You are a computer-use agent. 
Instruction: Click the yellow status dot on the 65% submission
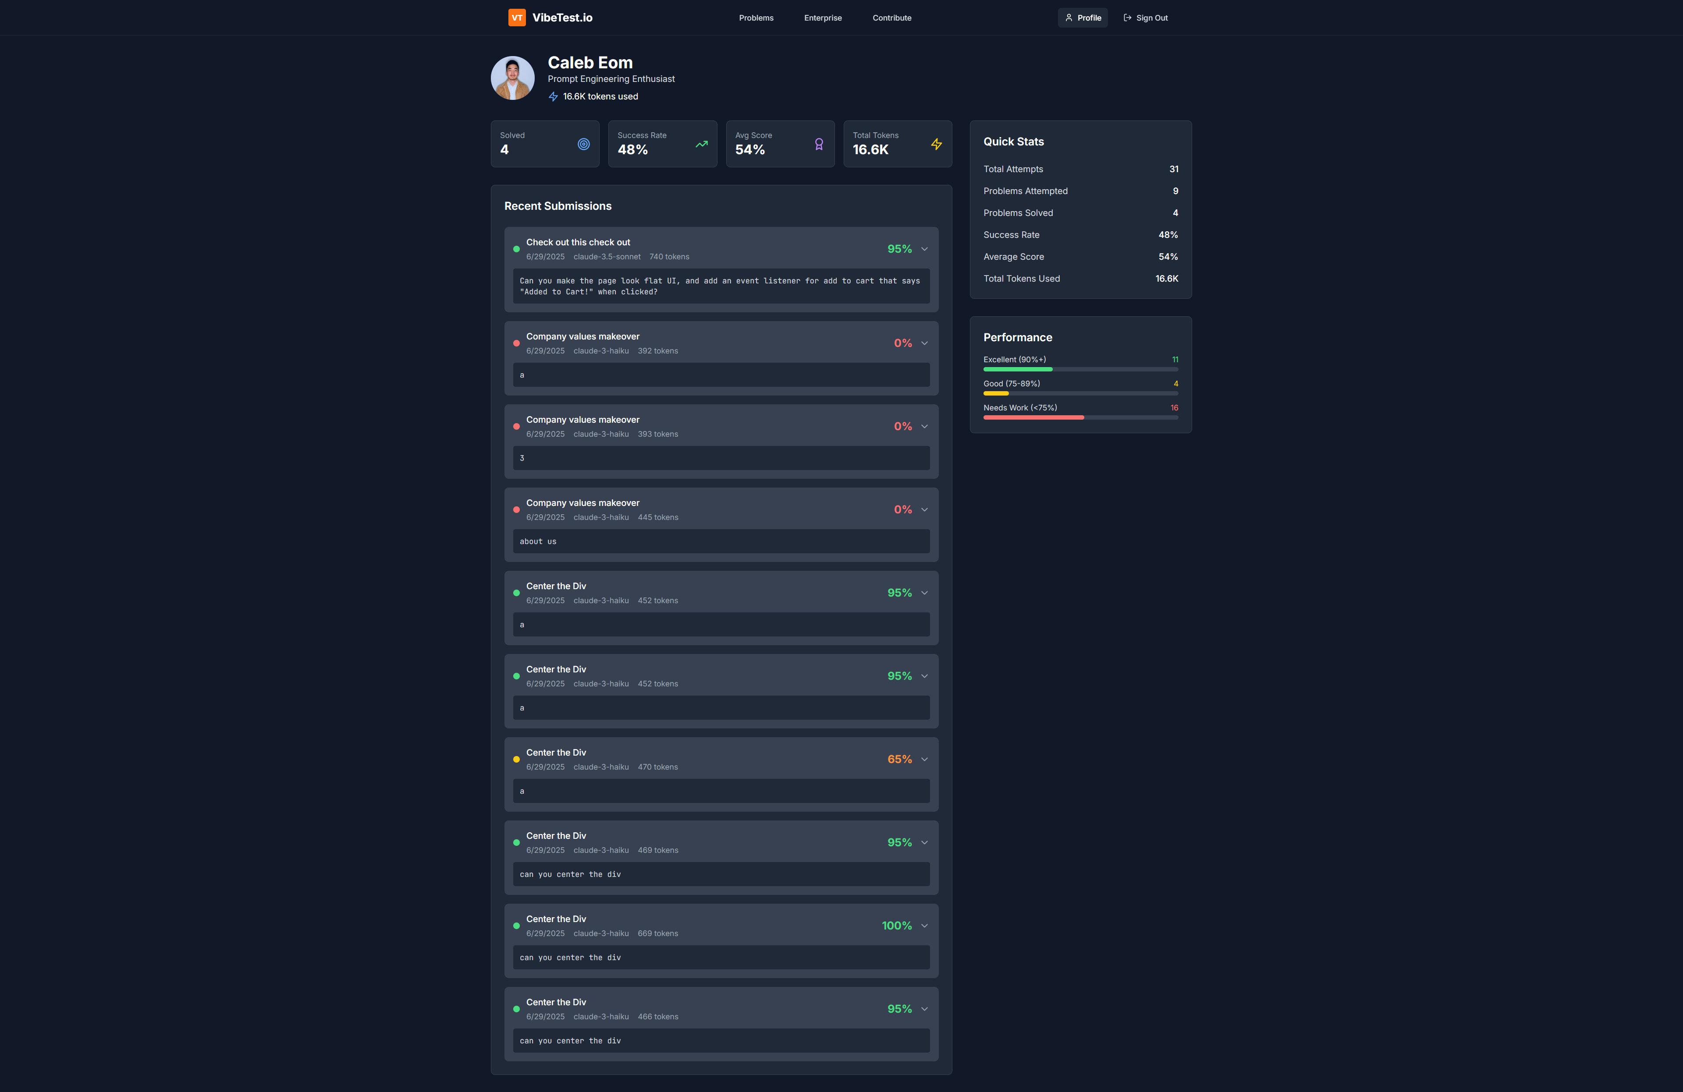(516, 760)
